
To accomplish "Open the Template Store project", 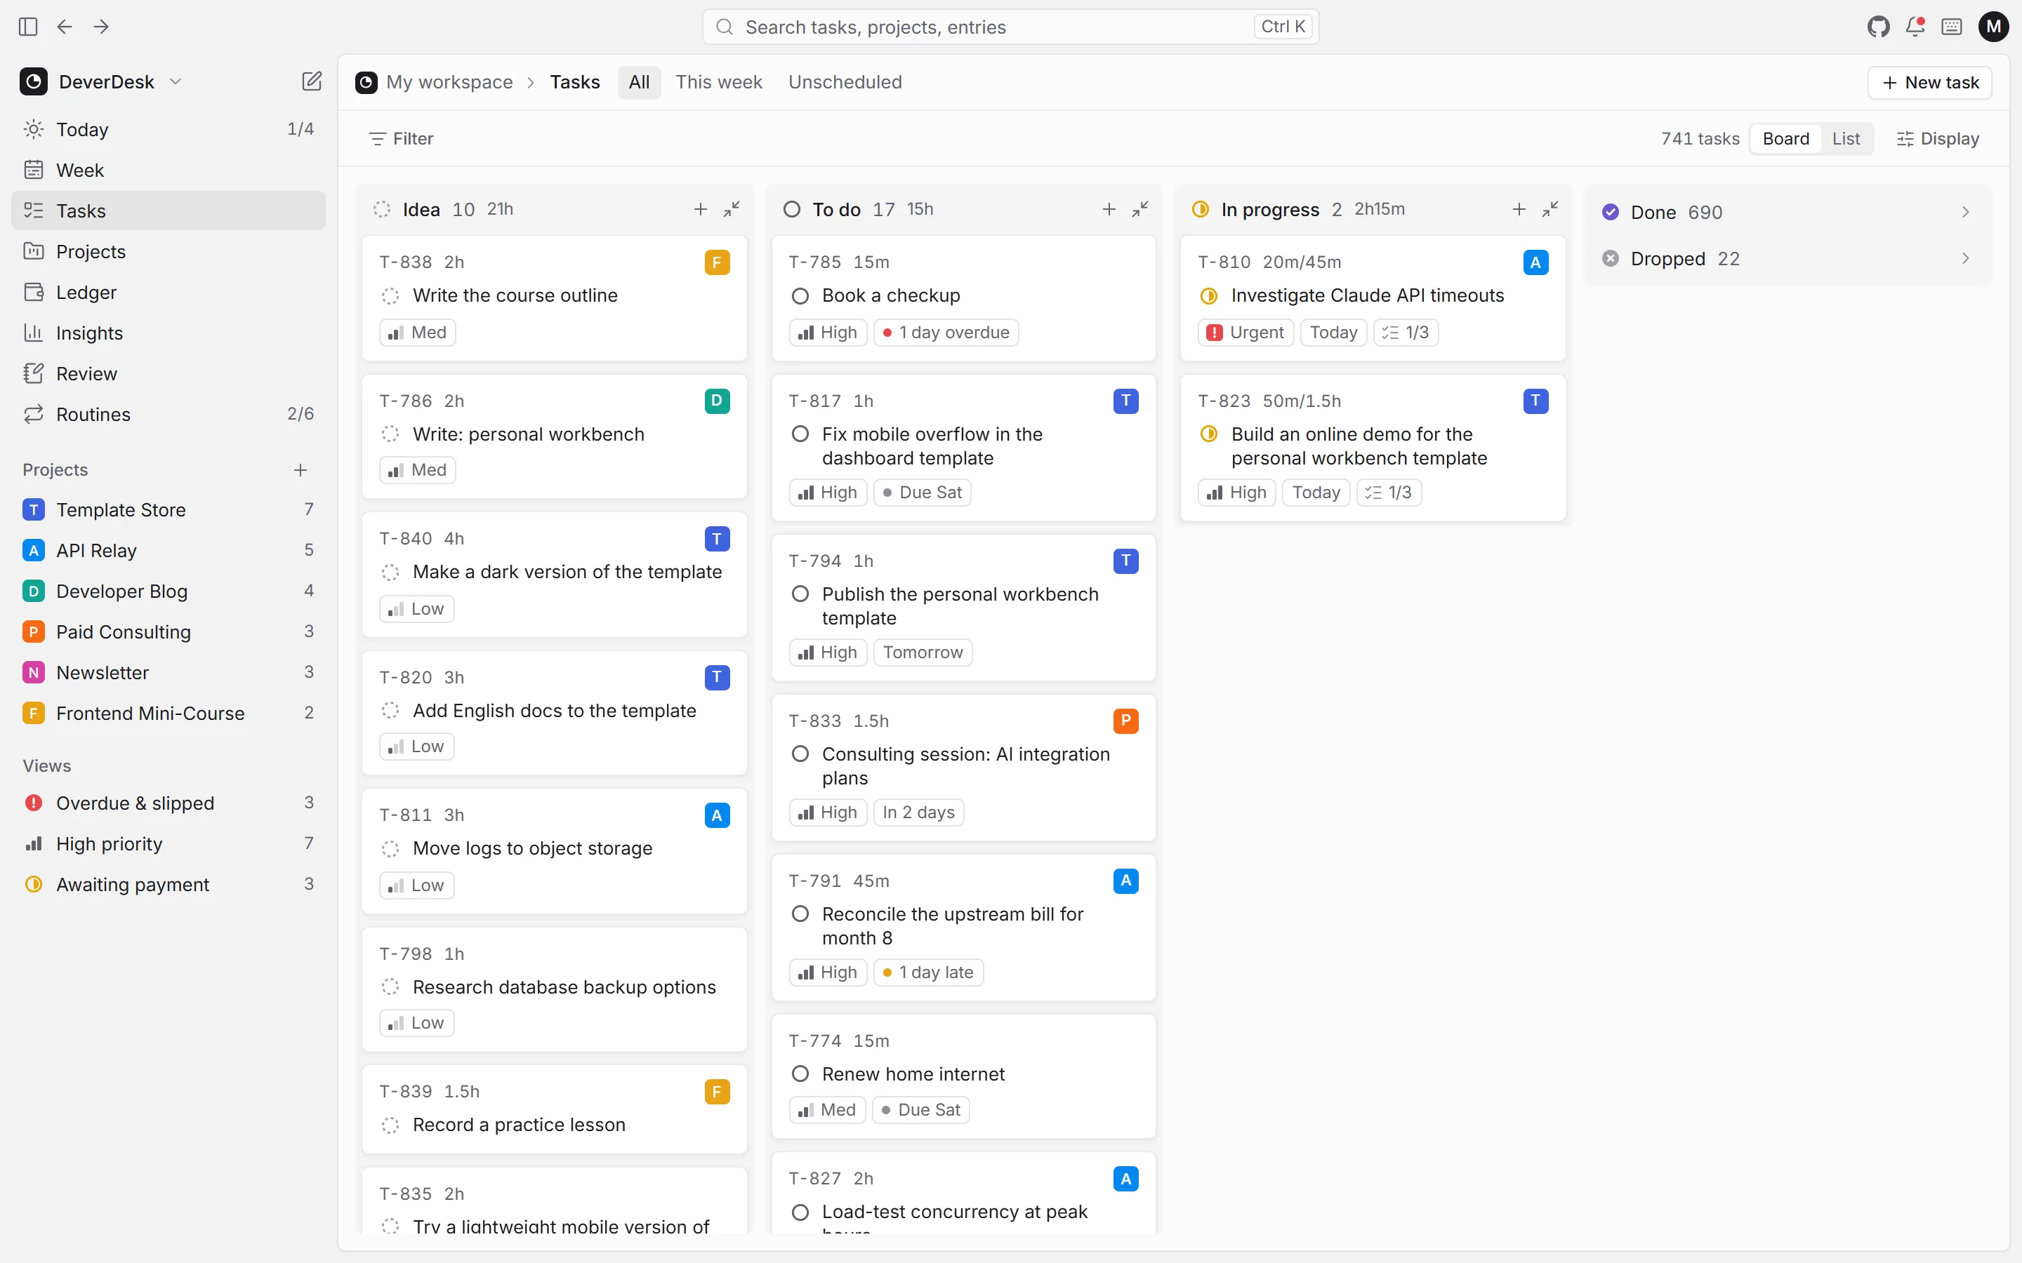I will point(168,509).
